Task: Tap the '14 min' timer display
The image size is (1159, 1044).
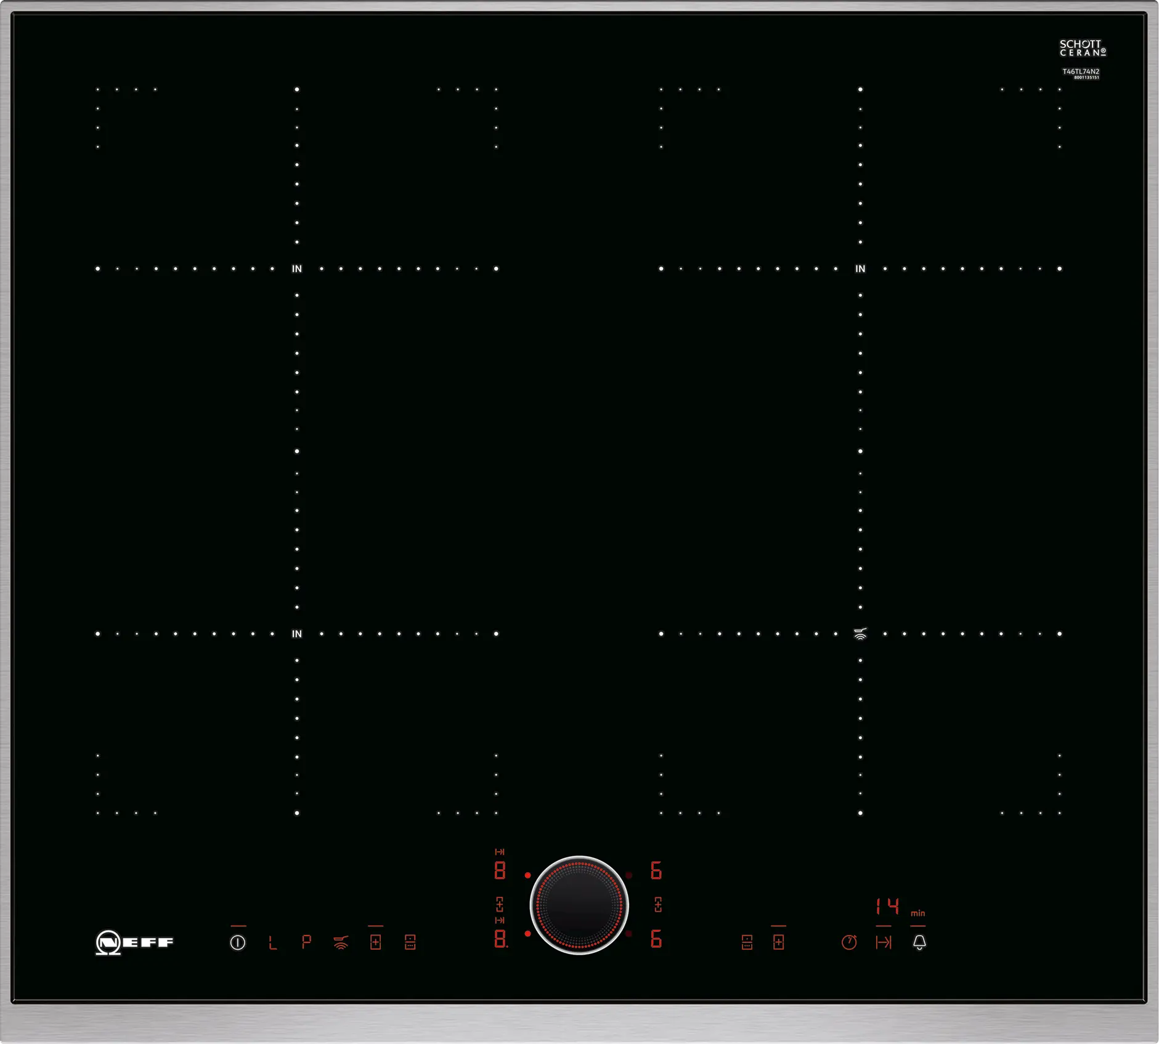Action: tap(888, 907)
